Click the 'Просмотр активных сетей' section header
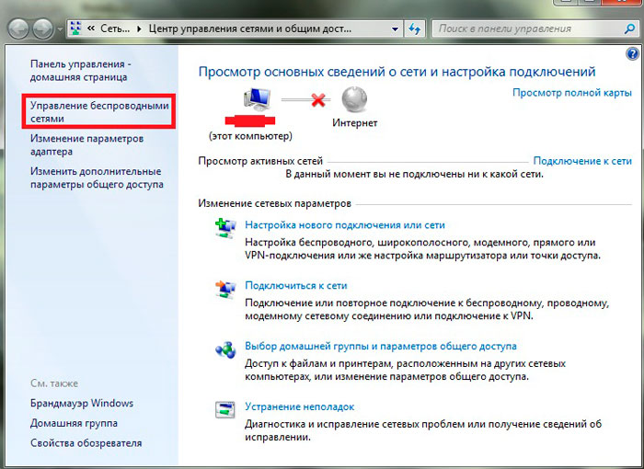Image resolution: width=644 pixels, height=469 pixels. point(260,161)
